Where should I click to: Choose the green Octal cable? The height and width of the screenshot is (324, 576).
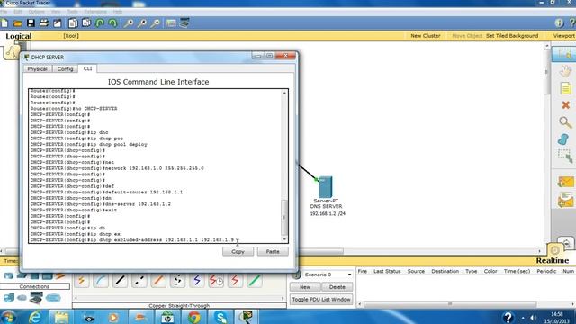point(254,281)
